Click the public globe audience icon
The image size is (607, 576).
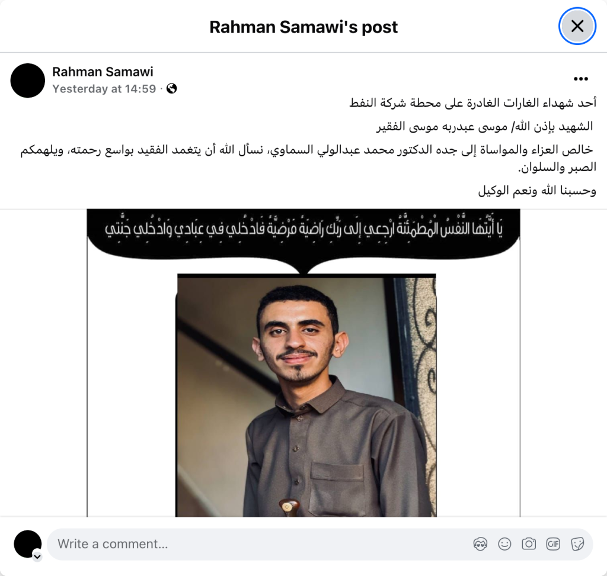(172, 89)
